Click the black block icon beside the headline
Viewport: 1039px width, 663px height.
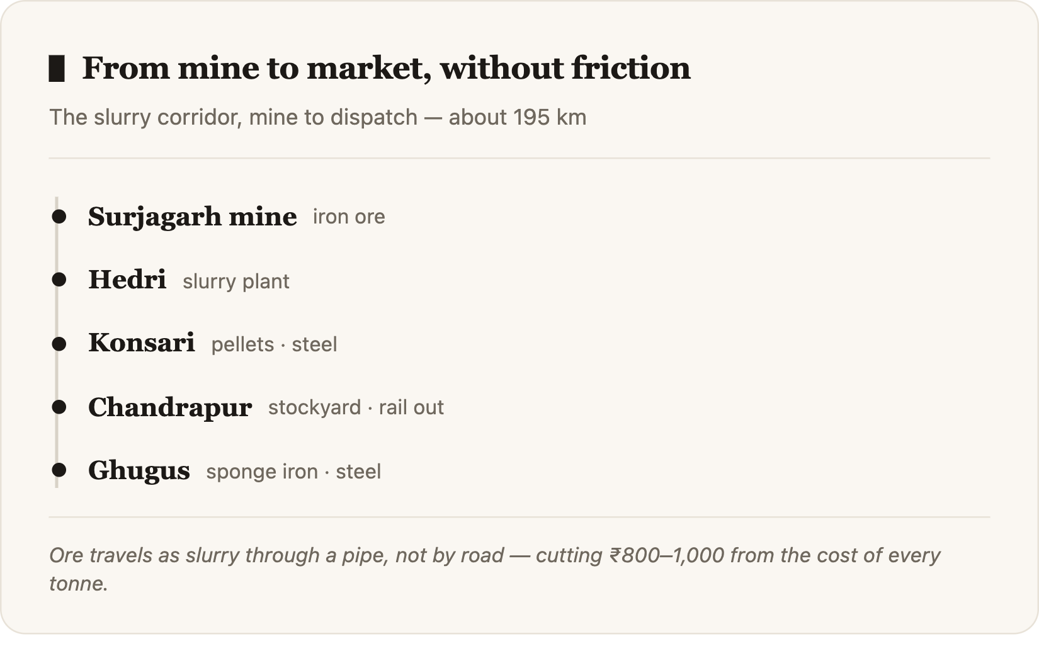click(x=57, y=69)
